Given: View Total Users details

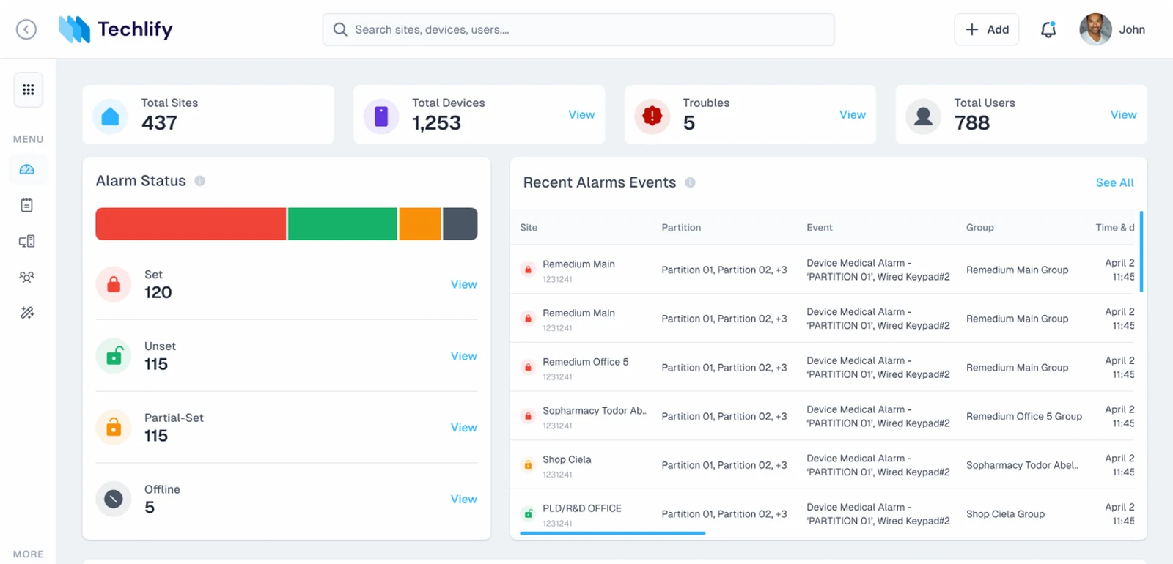Looking at the screenshot, I should click(x=1123, y=114).
